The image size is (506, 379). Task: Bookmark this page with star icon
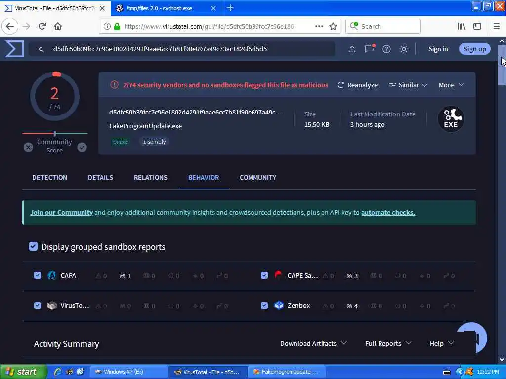point(333,26)
